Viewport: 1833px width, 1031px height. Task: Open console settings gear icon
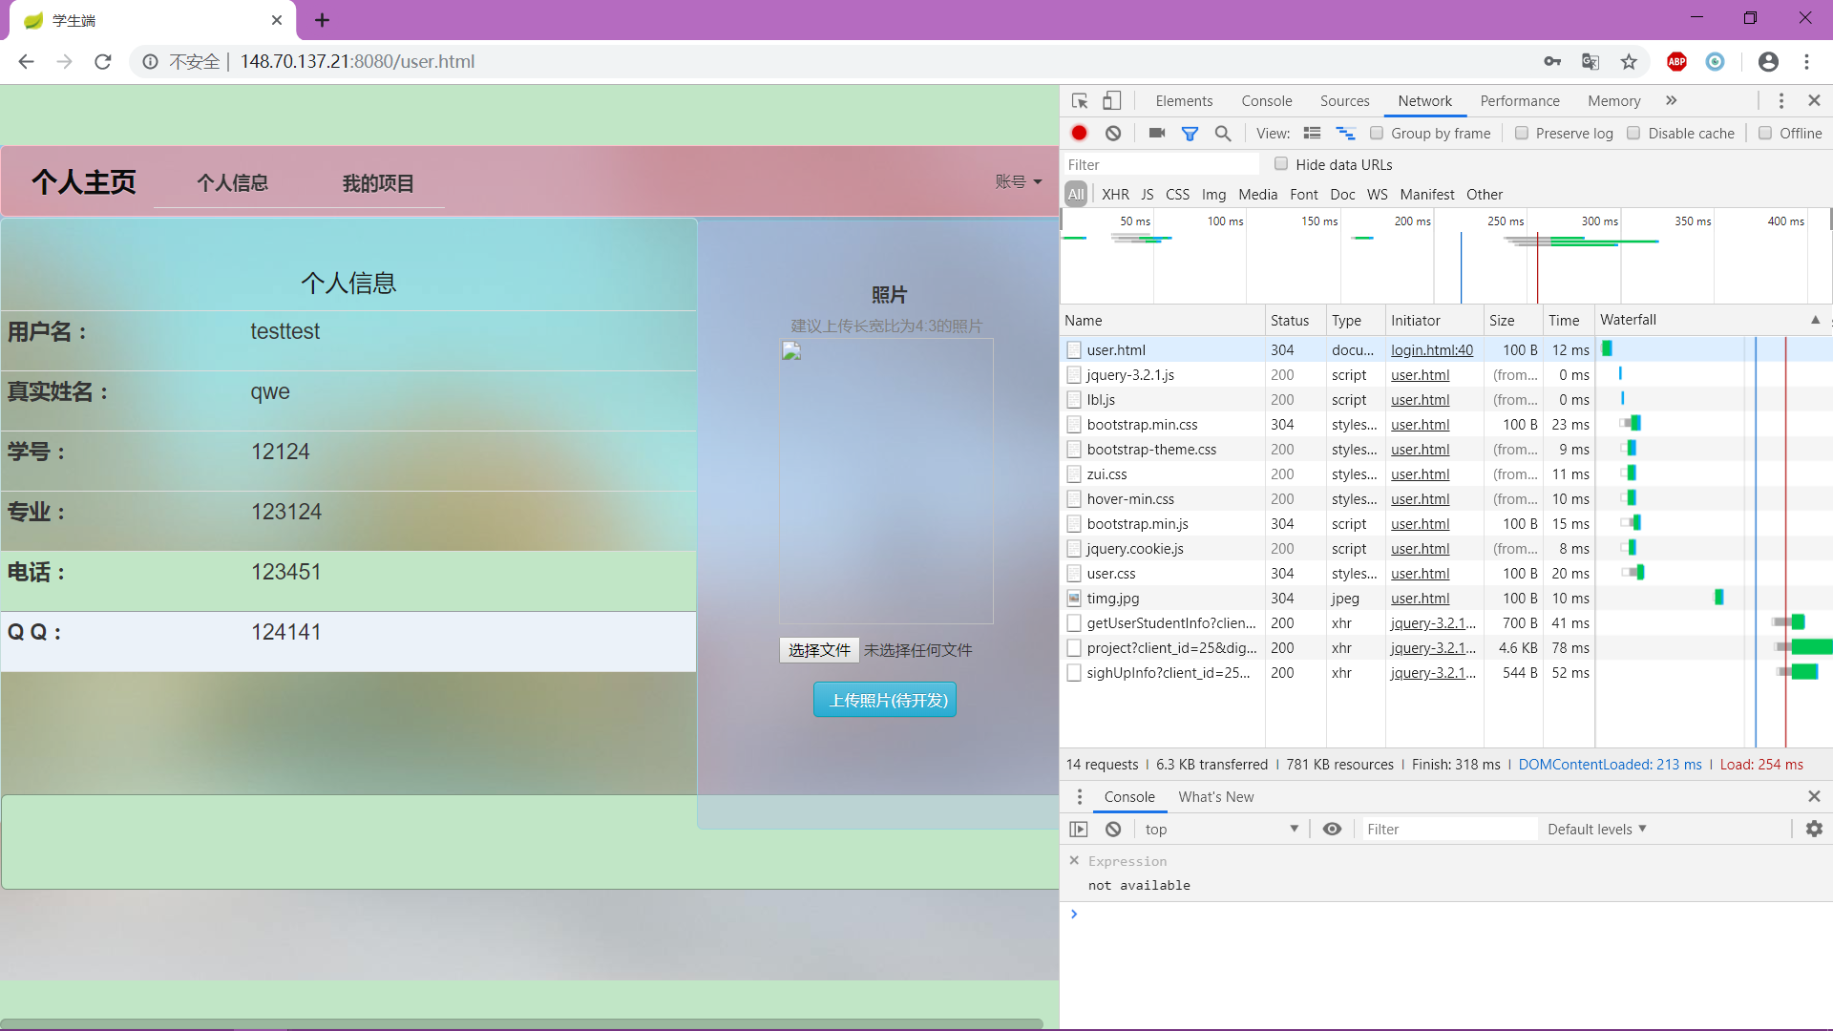click(x=1814, y=829)
